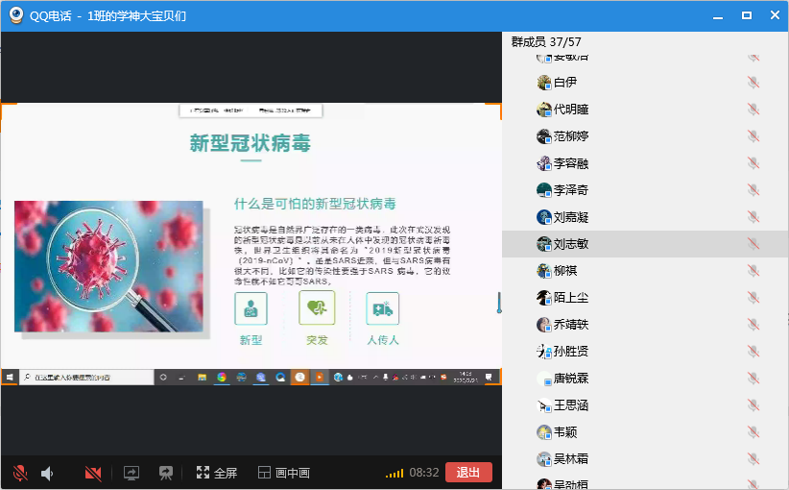Select member 刘志敏 in the list
Image resolution: width=789 pixels, height=490 pixels.
click(570, 244)
